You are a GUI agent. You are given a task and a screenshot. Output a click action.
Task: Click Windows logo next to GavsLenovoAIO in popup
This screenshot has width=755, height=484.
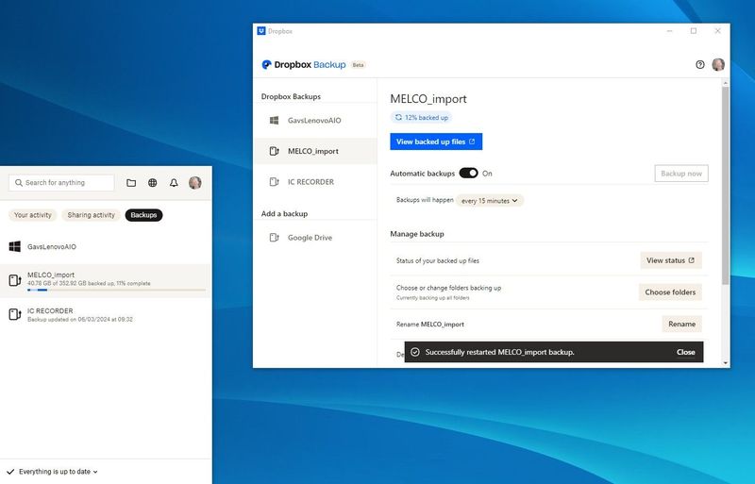click(x=15, y=246)
